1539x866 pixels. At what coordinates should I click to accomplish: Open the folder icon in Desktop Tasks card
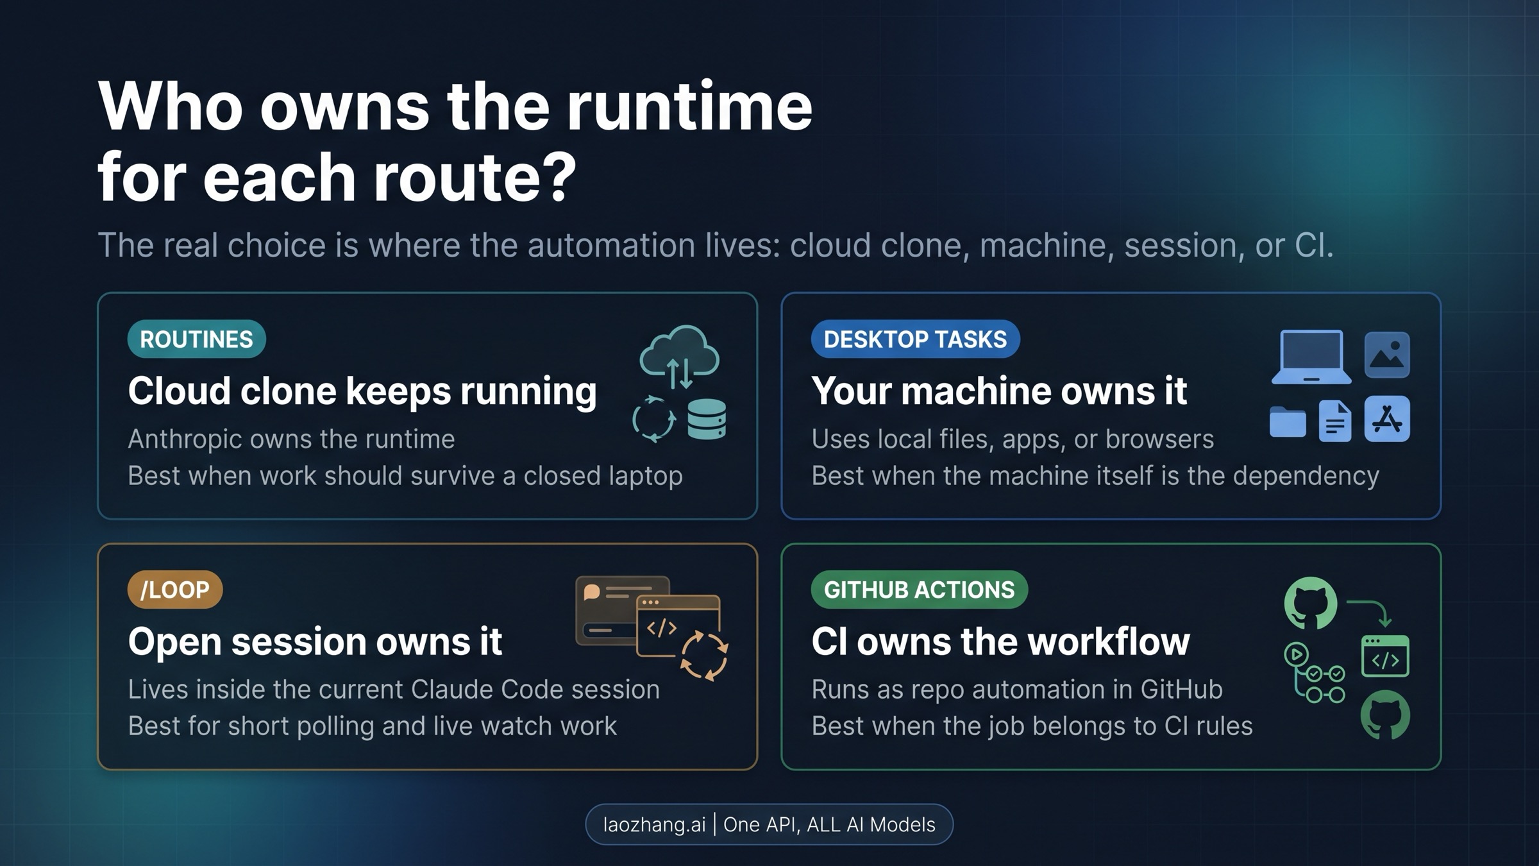[x=1287, y=423]
